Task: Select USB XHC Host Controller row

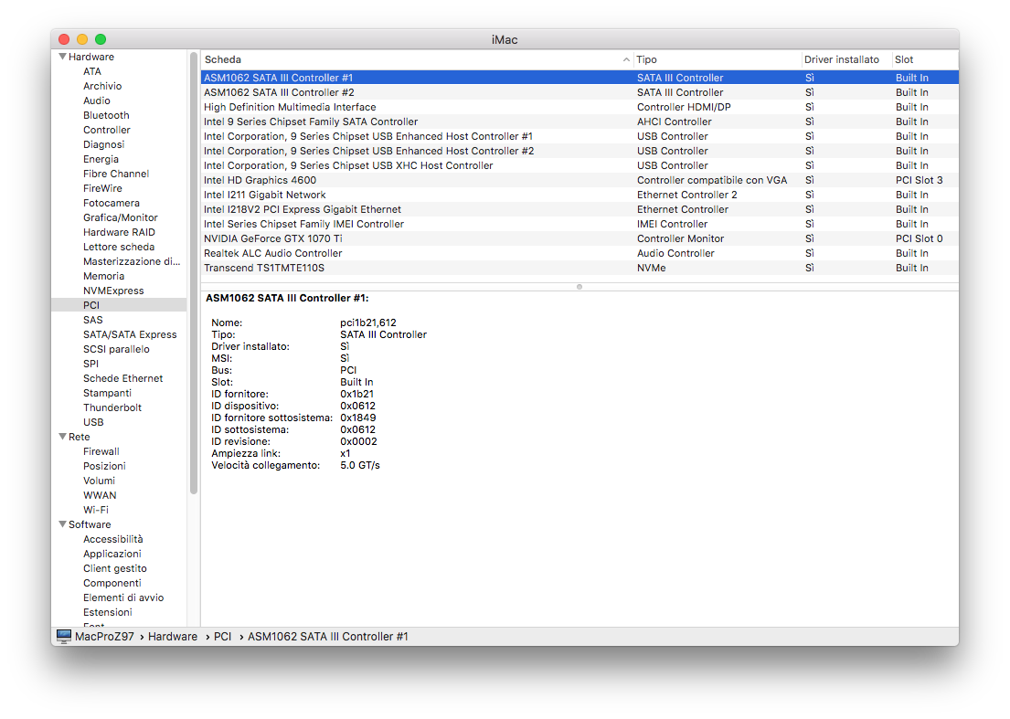Action: tap(579, 165)
